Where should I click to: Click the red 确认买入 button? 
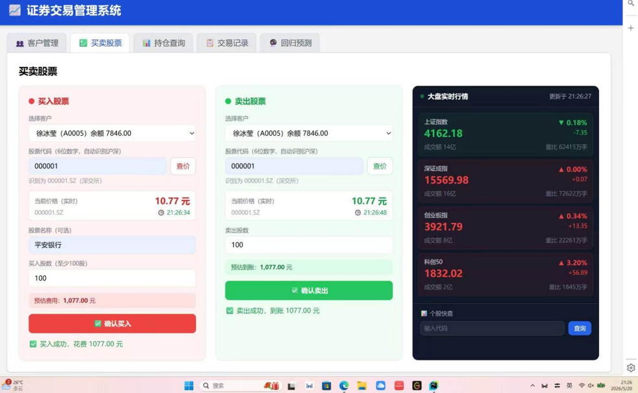click(112, 323)
